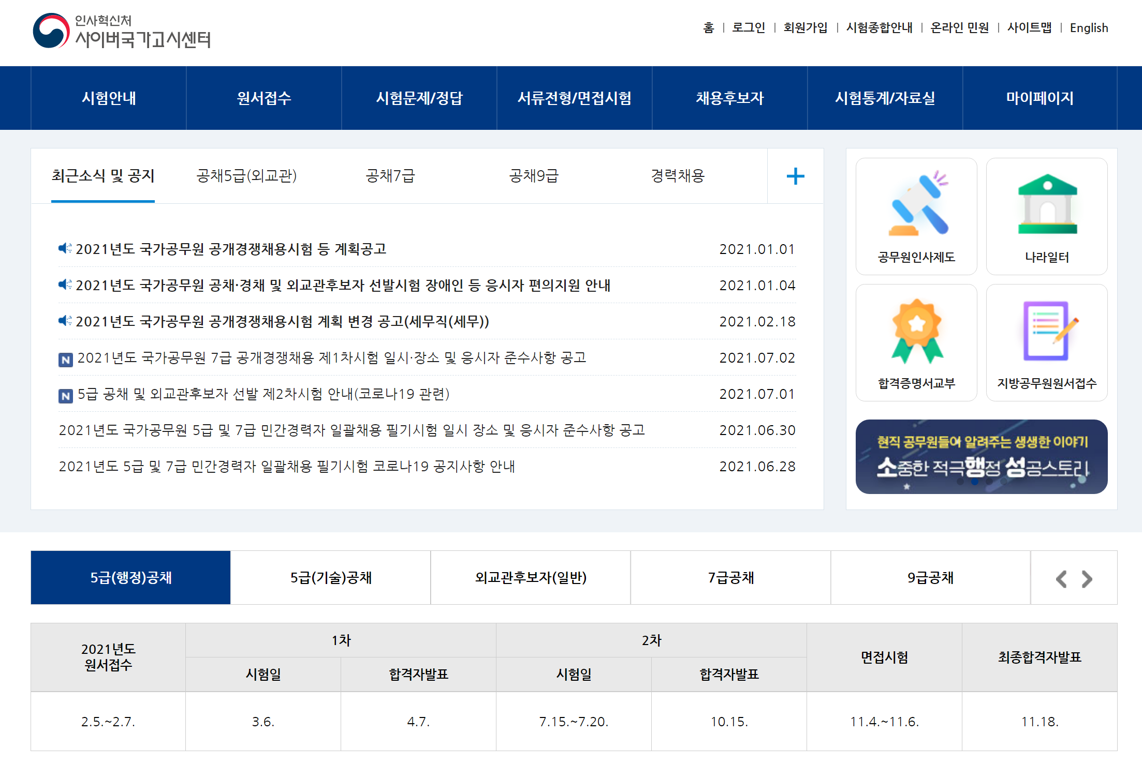Click the N badge on 7급 notice

[x=65, y=360]
